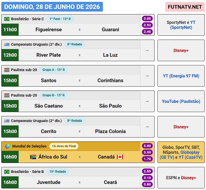Click the São Paulo state flag in the Santos match row
The height and width of the screenshot is (190, 206).
pyautogui.click(x=7, y=70)
